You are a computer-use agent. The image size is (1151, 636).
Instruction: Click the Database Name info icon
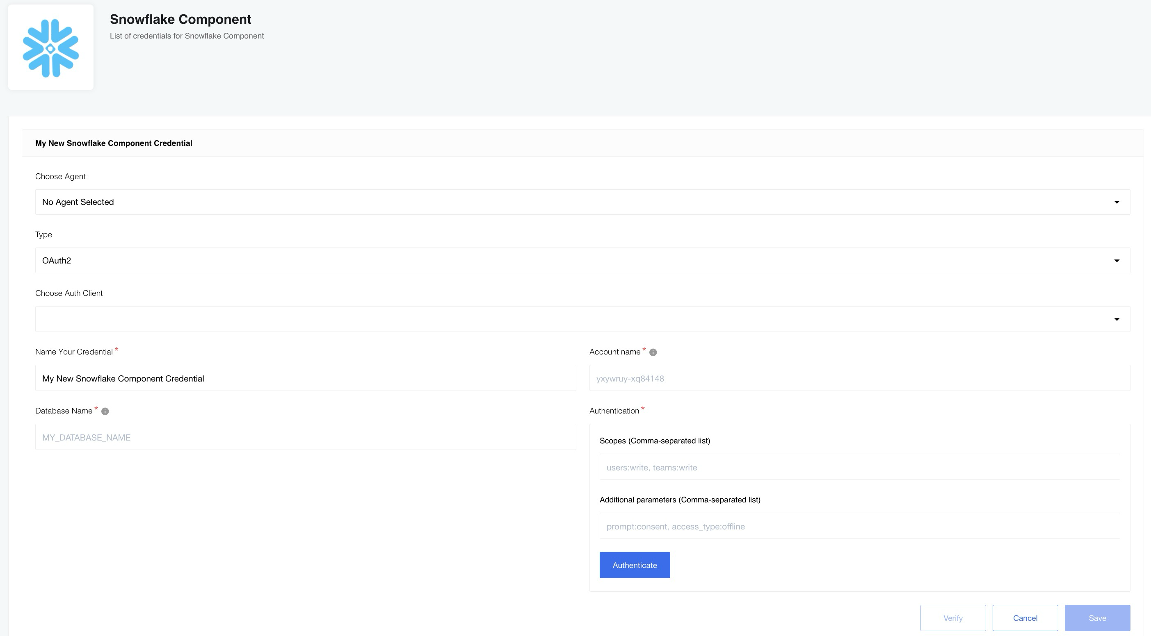[x=105, y=411]
